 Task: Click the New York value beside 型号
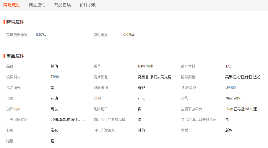(233, 98)
